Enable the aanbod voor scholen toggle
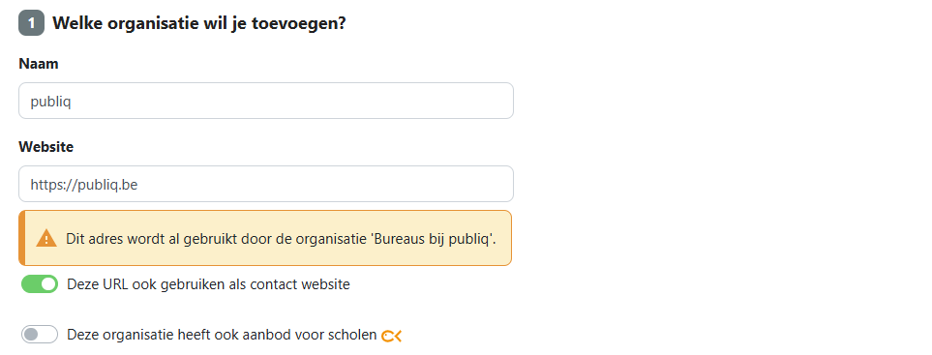 (40, 335)
